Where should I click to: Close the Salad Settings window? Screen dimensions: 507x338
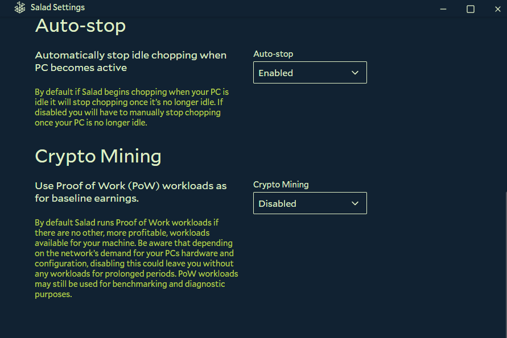[497, 9]
